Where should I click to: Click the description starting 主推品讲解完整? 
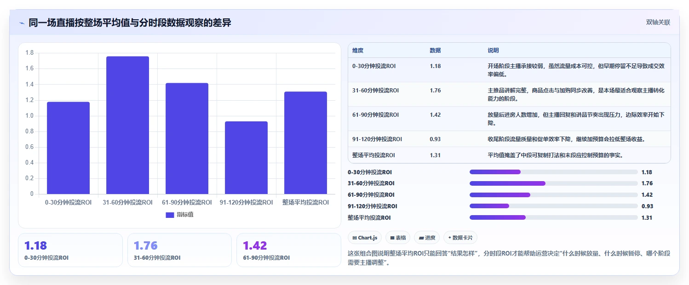pyautogui.click(x=576, y=94)
